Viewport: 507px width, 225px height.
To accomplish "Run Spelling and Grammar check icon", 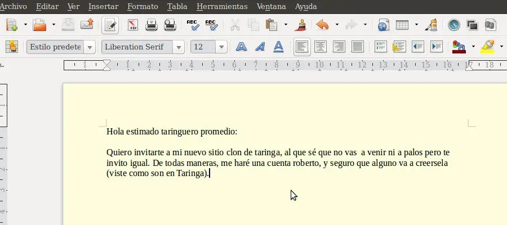I will [x=193, y=25].
